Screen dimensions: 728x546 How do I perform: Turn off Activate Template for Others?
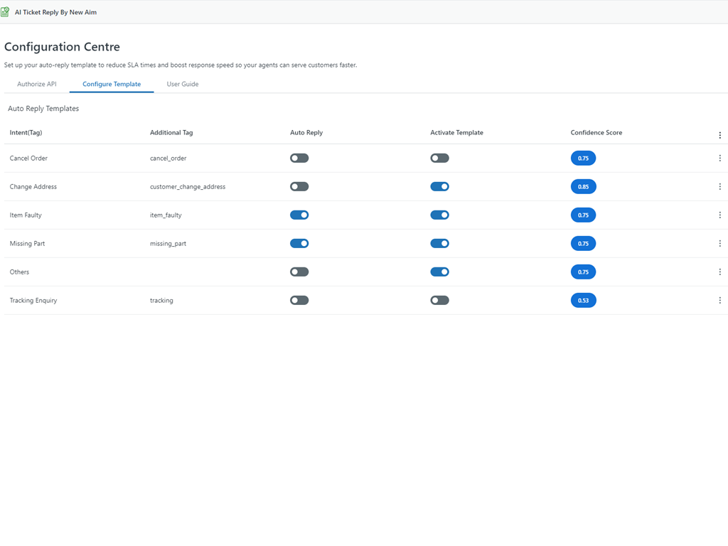coord(439,272)
